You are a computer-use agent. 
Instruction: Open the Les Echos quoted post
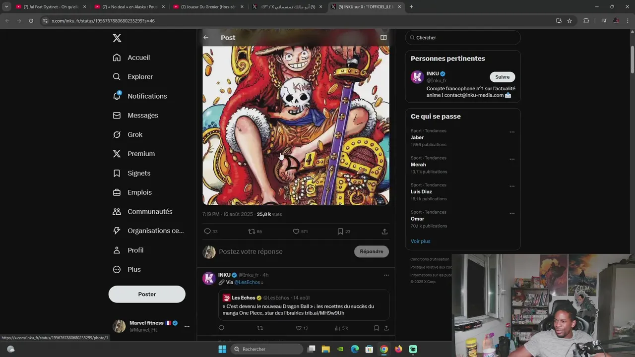coord(304,305)
